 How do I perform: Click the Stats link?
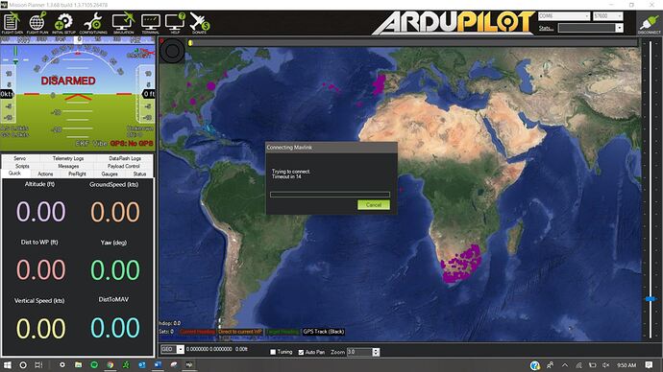(546, 28)
